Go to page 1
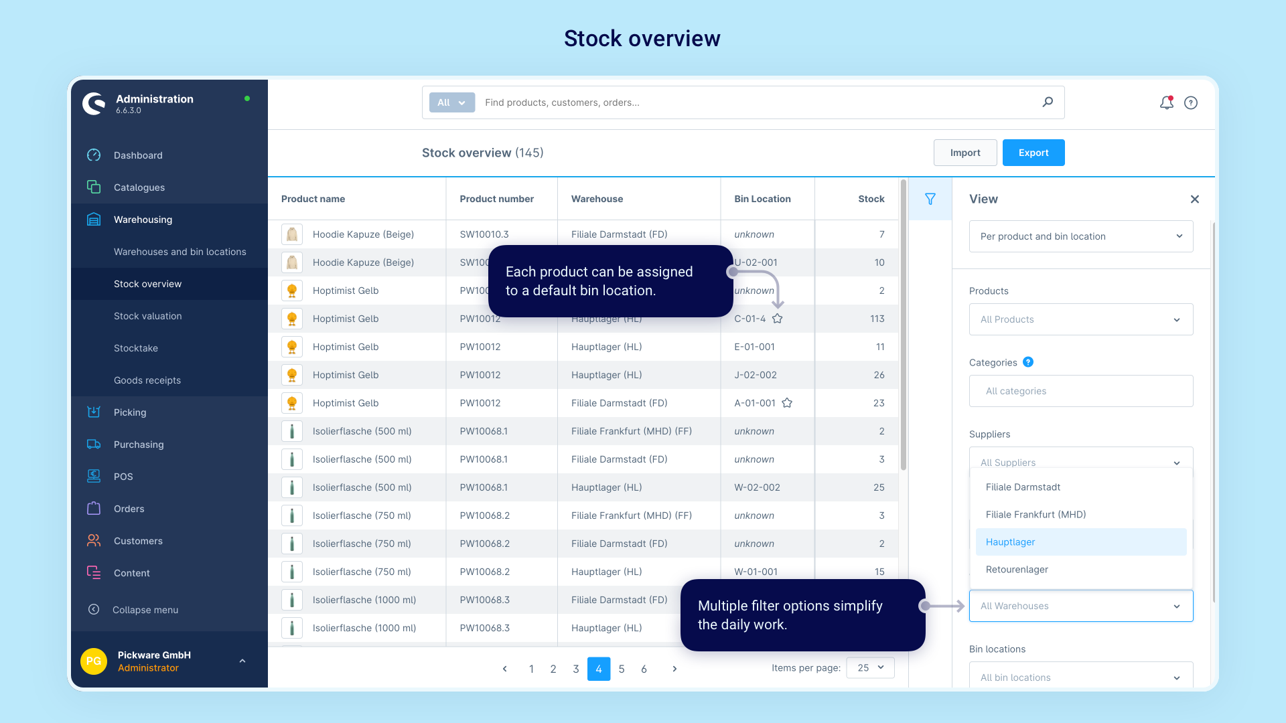 531,669
